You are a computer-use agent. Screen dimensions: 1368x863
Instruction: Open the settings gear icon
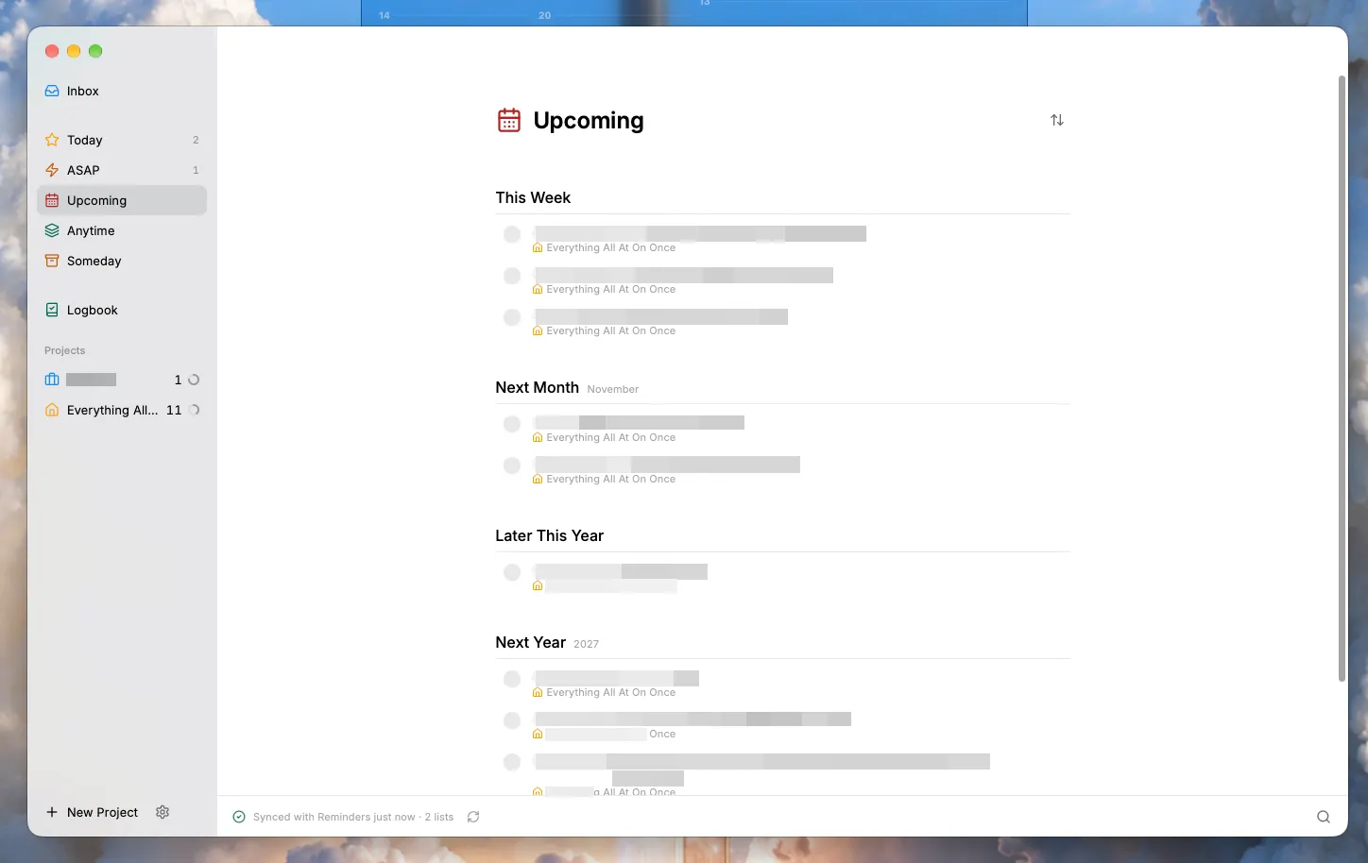click(x=162, y=812)
